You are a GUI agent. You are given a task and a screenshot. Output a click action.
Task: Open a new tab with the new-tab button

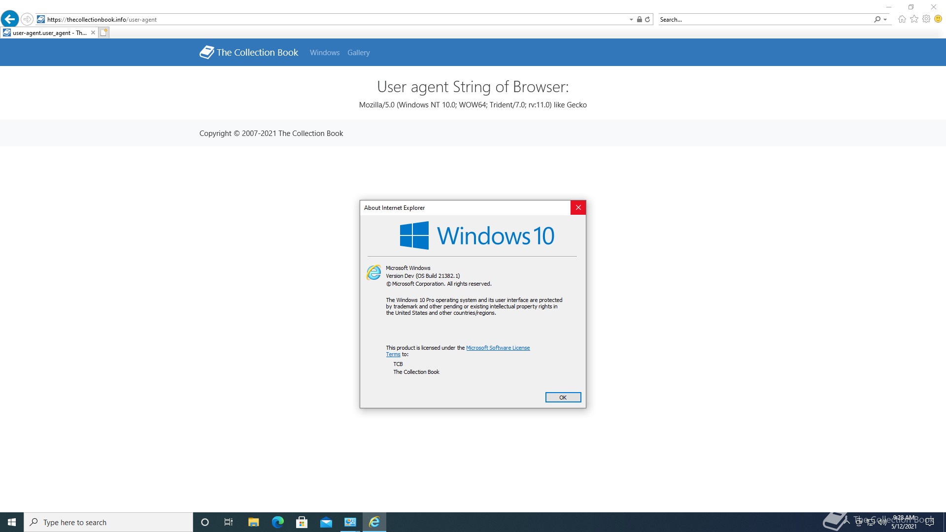click(104, 33)
